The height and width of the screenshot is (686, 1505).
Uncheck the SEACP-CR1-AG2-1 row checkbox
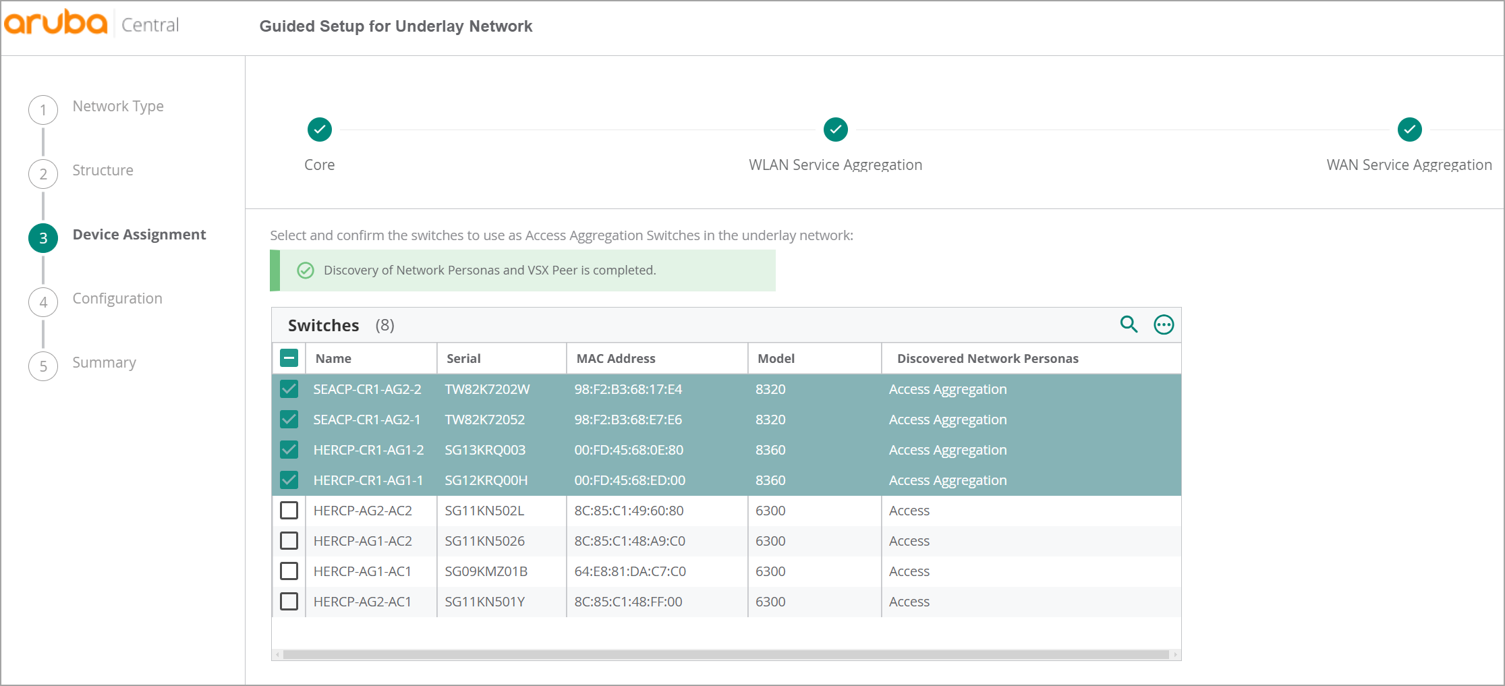[289, 419]
